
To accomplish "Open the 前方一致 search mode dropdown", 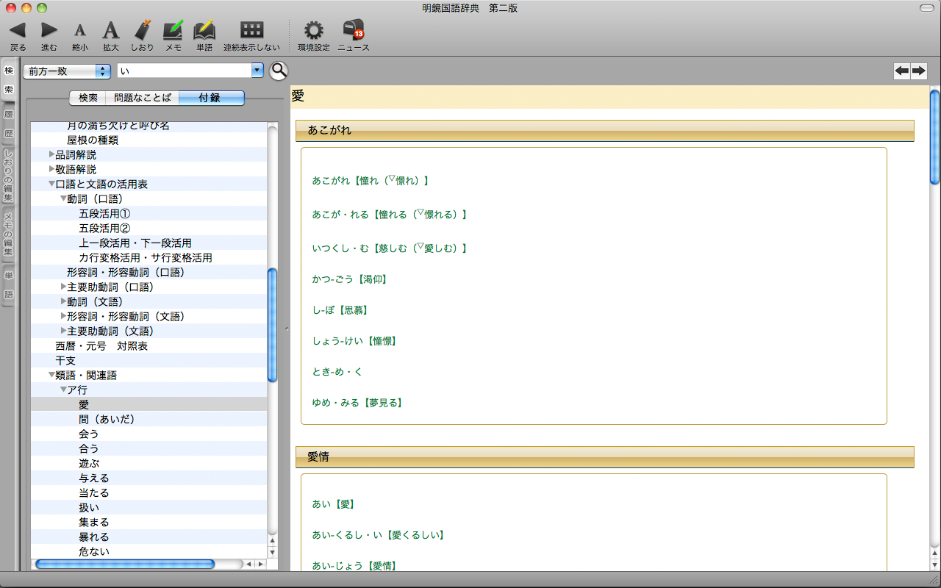I will click(66, 71).
